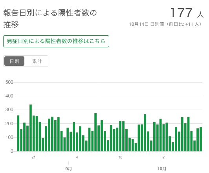Click the 2 date tick label

163,157
